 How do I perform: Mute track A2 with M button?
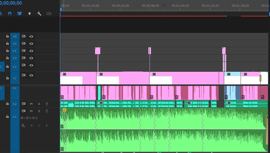[31, 104]
